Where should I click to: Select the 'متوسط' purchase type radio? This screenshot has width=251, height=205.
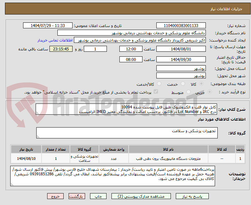188,92
